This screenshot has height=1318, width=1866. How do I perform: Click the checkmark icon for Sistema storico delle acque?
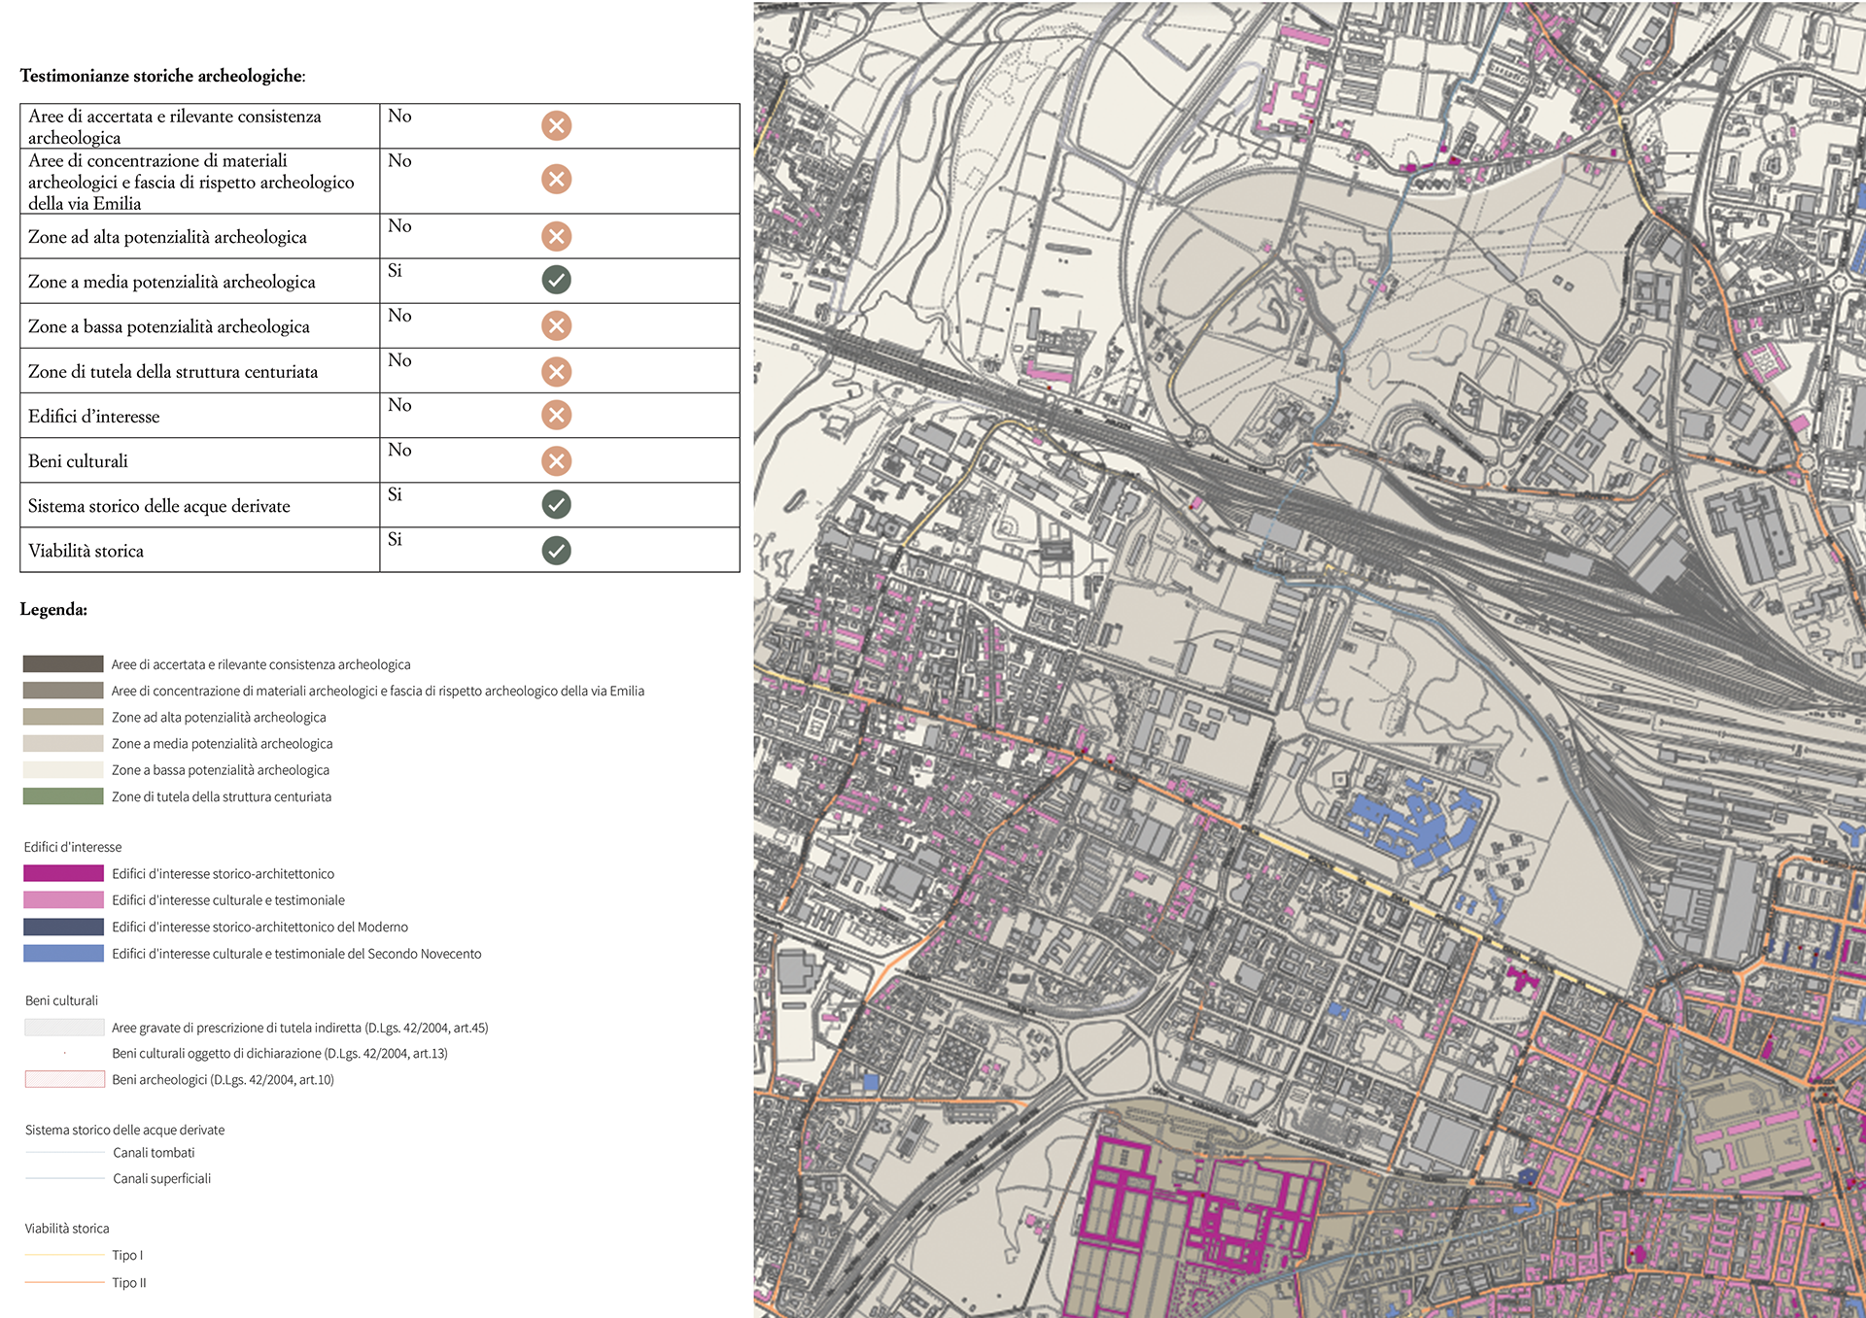556,504
